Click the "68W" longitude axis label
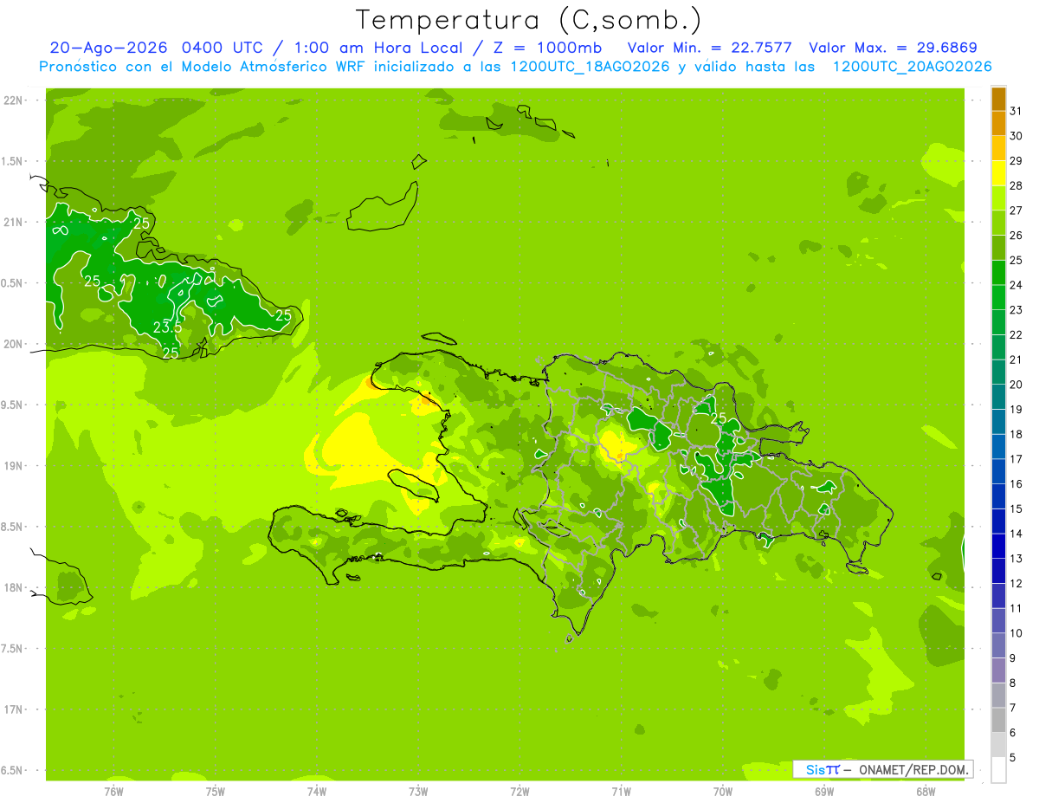This screenshot has width=1039, height=803. coord(926,792)
